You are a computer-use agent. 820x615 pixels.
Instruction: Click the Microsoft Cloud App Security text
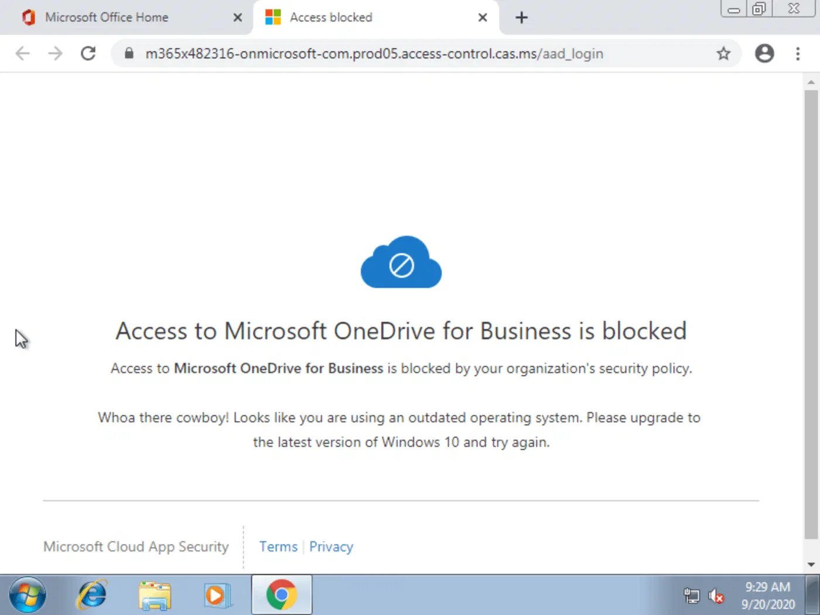(136, 546)
